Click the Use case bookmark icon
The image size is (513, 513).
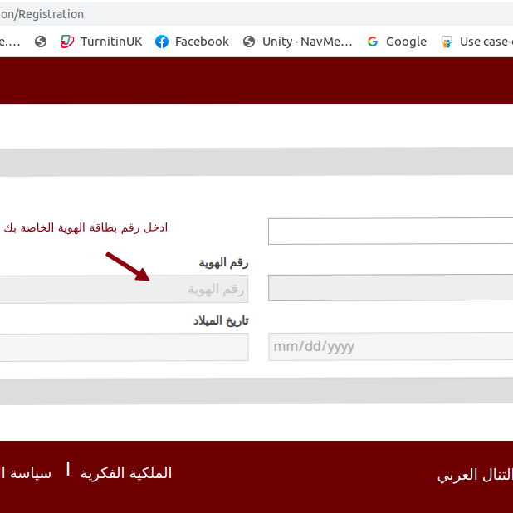[447, 42]
